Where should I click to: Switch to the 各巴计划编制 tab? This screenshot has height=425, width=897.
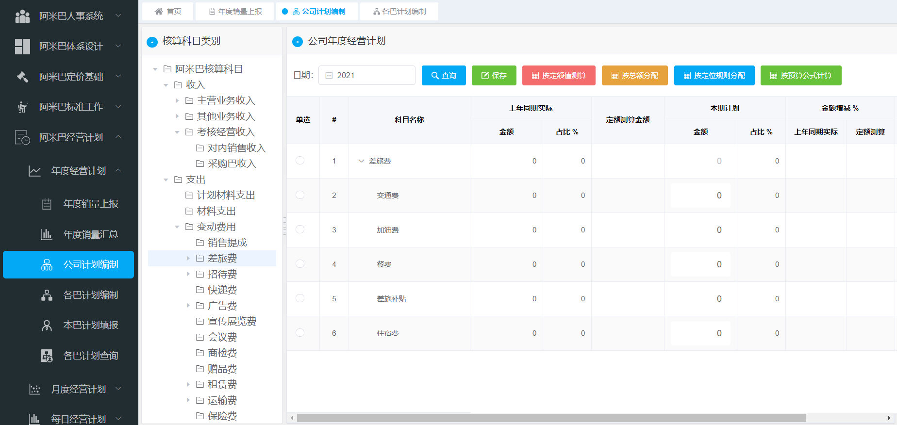click(399, 11)
